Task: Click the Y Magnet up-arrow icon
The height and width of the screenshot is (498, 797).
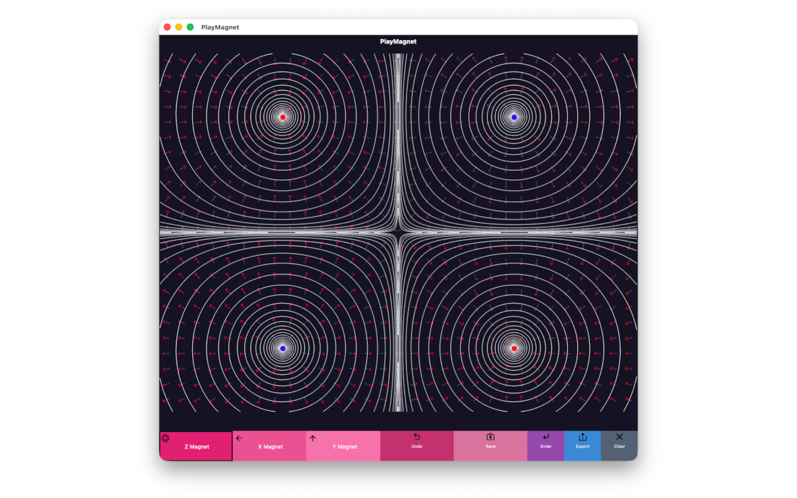Action: tap(313, 438)
